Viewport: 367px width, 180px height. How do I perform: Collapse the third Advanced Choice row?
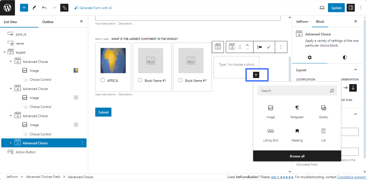pos(11,116)
